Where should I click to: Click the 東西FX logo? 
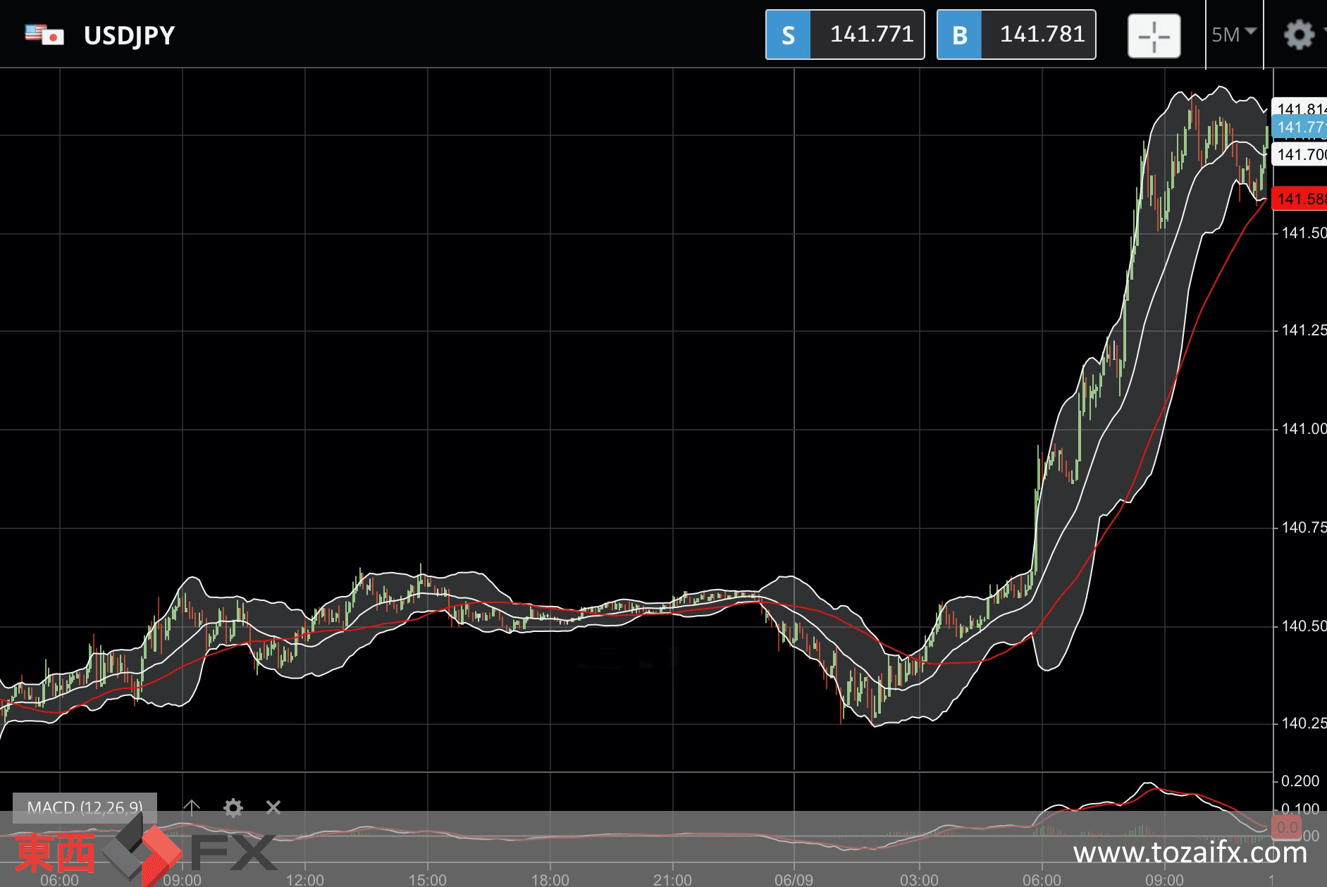144,850
